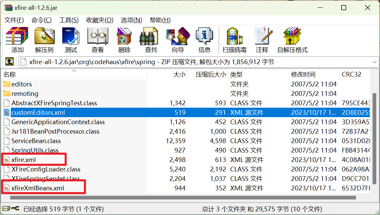
Task: Click the WinRAR title bar app icon
Action: click(x=8, y=8)
